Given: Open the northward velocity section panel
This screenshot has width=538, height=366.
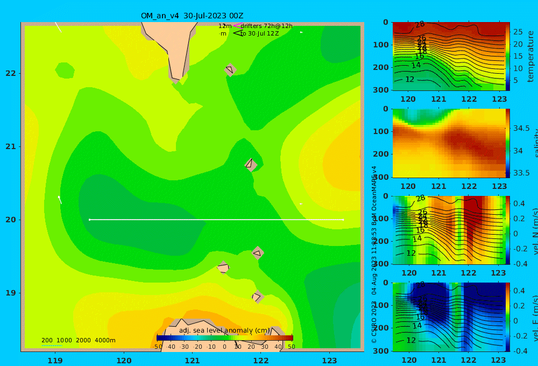Looking at the screenshot, I should click(x=449, y=230).
